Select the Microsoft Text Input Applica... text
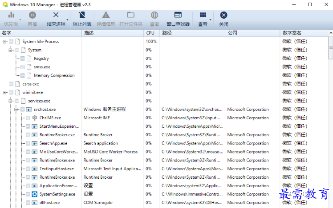Screen dimensions: 333x208 tap(112, 169)
